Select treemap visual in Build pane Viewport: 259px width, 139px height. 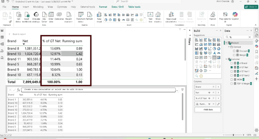tap(197, 53)
